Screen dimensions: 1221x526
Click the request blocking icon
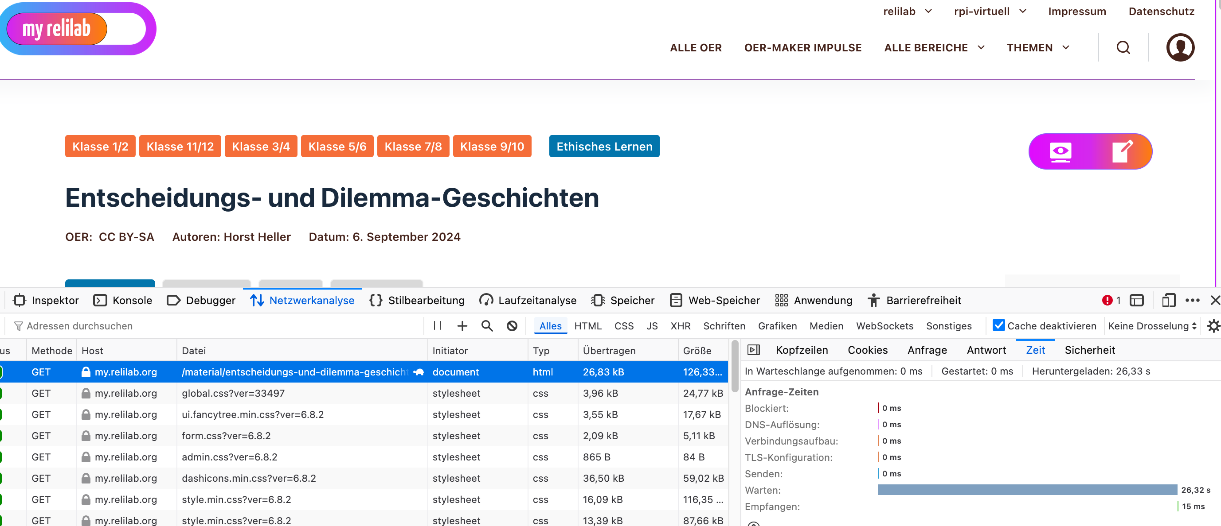pyautogui.click(x=512, y=326)
